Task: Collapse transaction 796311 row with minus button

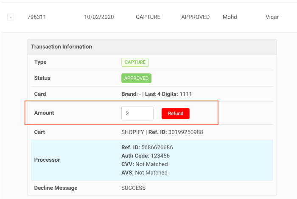Action: [x=11, y=17]
